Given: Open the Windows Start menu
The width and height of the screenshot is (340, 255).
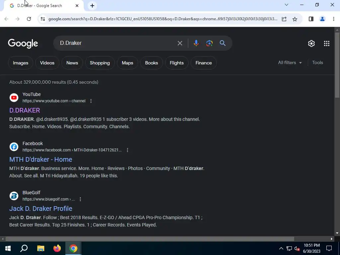Looking at the screenshot, I should 8,248.
